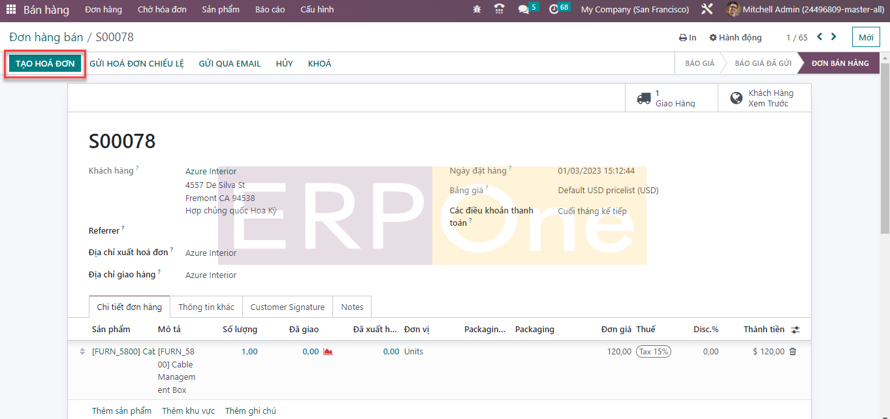
Task: Expand the Cấu hình menu
Action: pos(317,10)
